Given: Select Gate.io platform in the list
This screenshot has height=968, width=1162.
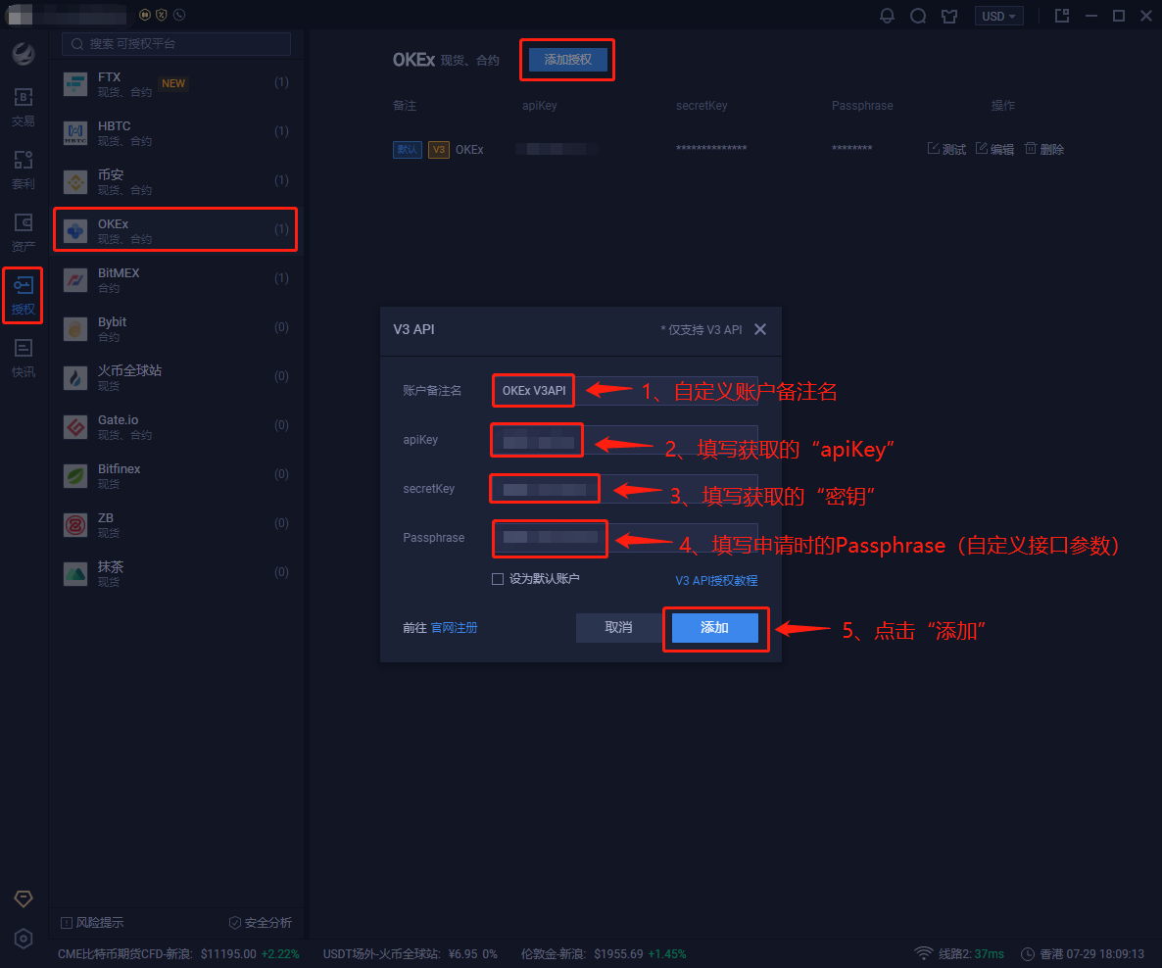Looking at the screenshot, I should 175,426.
